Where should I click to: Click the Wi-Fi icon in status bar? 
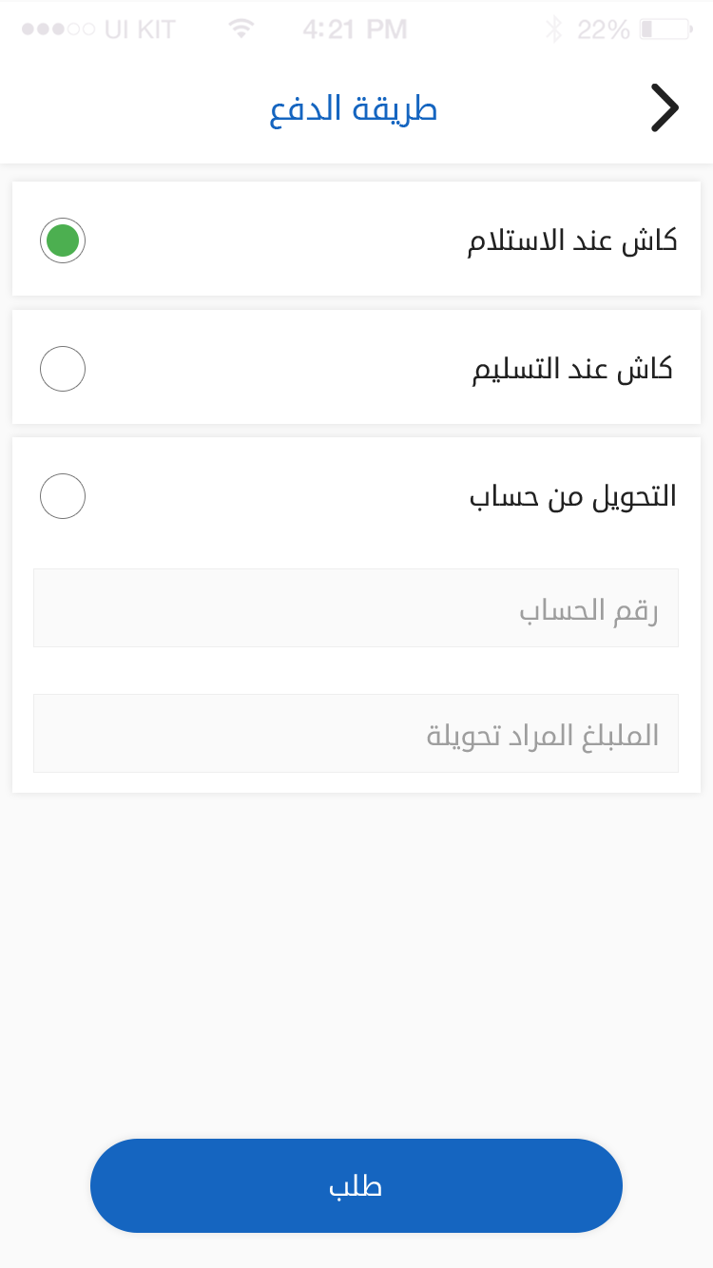click(x=241, y=29)
